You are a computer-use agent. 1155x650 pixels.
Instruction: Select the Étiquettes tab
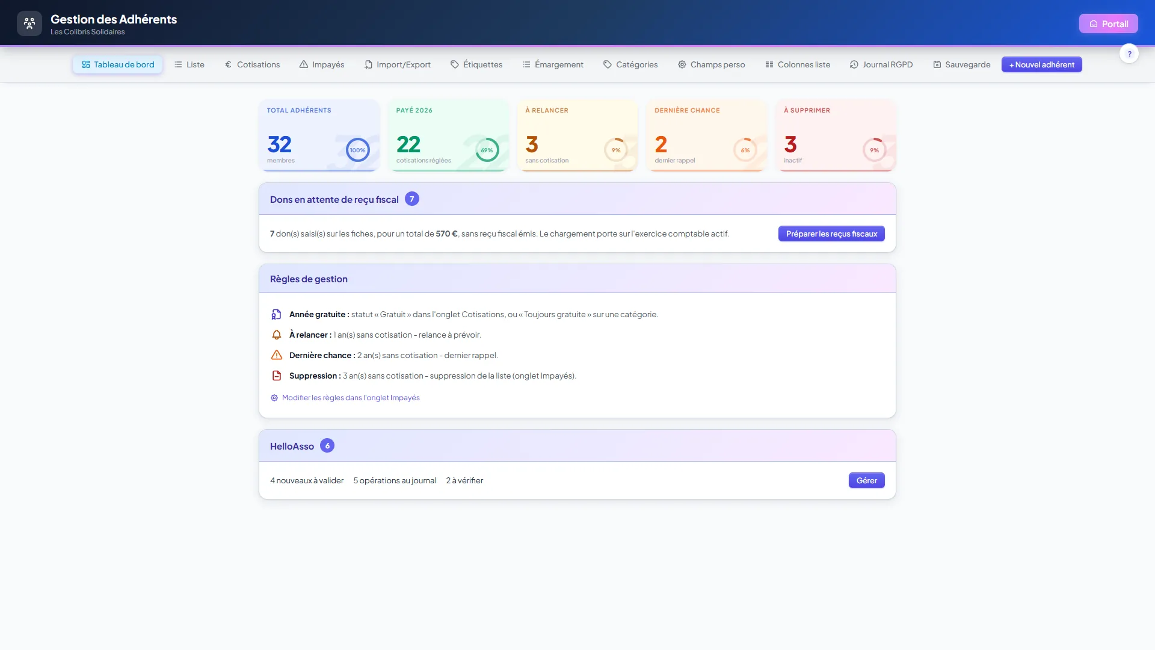(476, 64)
